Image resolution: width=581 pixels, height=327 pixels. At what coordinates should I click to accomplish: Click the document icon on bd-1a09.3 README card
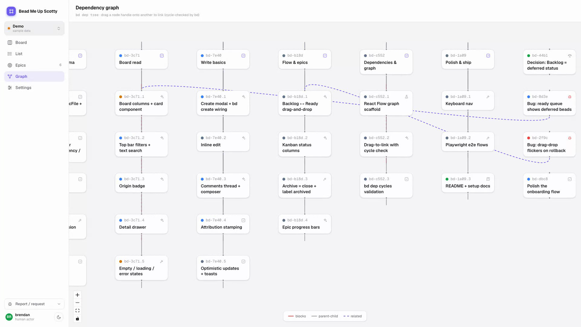click(488, 179)
